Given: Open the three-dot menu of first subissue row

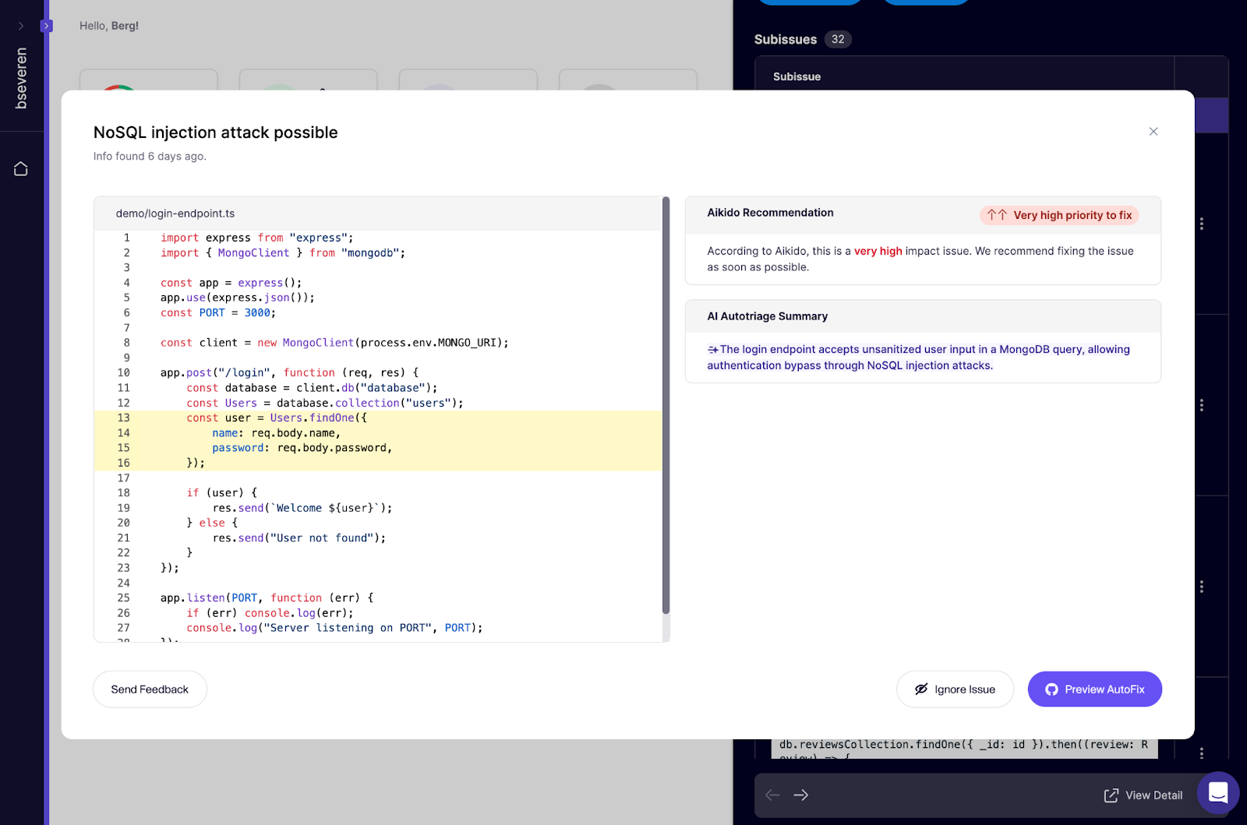Looking at the screenshot, I should pos(1201,224).
